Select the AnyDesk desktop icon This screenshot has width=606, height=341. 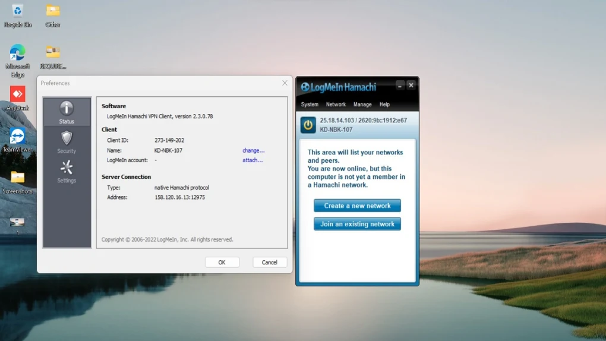click(x=18, y=94)
